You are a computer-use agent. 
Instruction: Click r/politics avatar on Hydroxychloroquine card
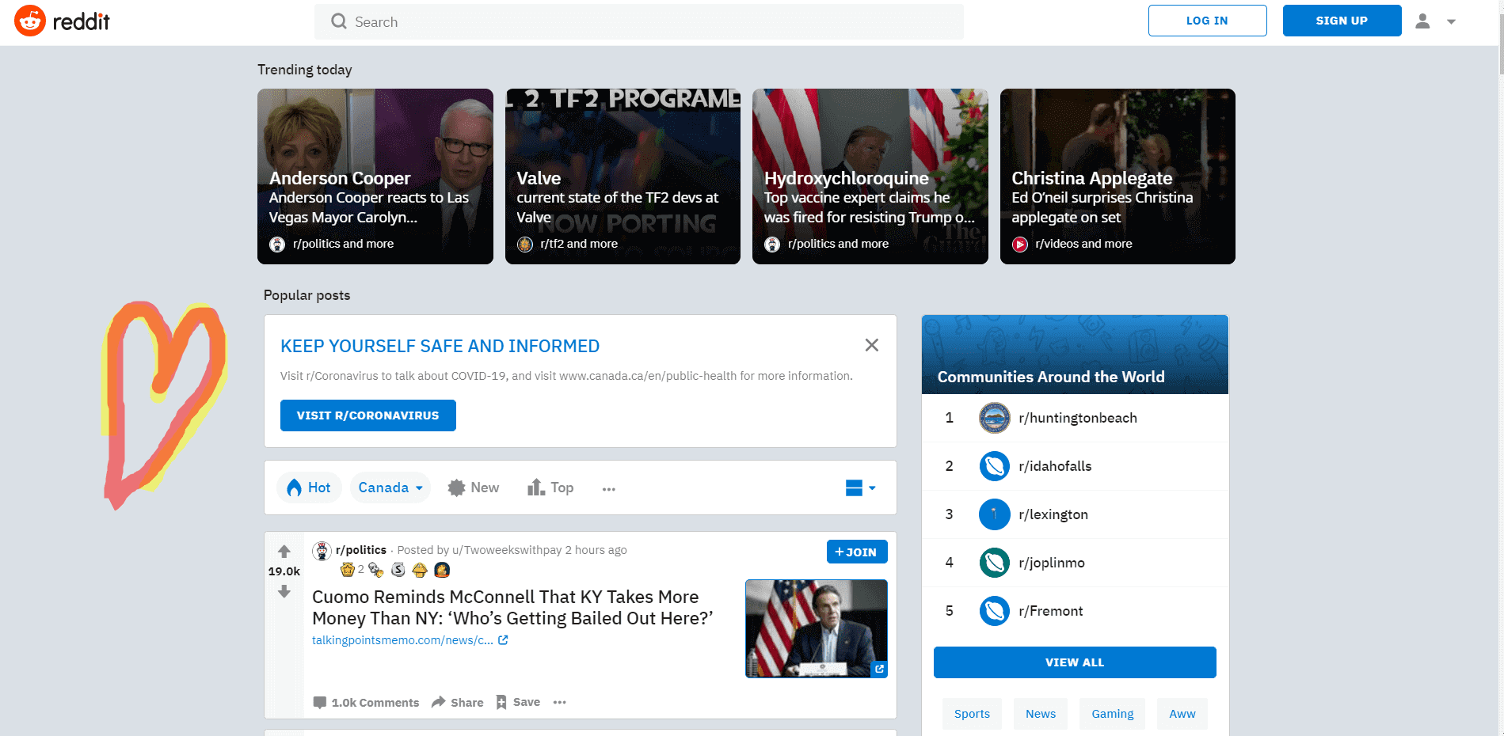pyautogui.click(x=772, y=245)
